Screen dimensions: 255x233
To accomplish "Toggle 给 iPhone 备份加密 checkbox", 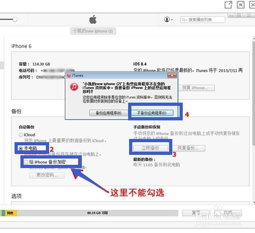I will pyautogui.click(x=26, y=162).
